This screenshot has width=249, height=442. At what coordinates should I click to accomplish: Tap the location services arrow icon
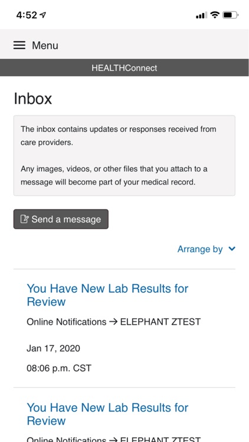(x=42, y=15)
